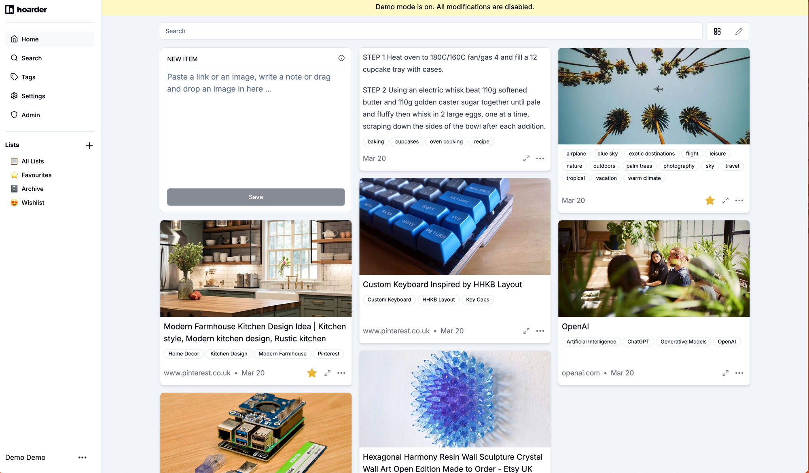The width and height of the screenshot is (809, 473).
Task: Open more options on the Custom Keyboard card
Action: [540, 331]
